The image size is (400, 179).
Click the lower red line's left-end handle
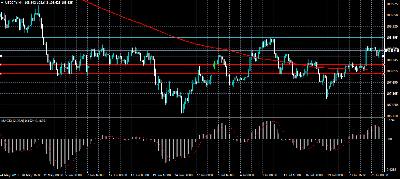pyautogui.click(x=1, y=74)
